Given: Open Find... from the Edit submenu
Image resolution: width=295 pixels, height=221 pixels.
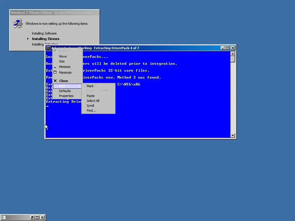Looking at the screenshot, I should (x=98, y=110).
